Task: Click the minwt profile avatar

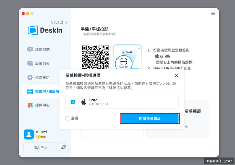Action: point(29,134)
